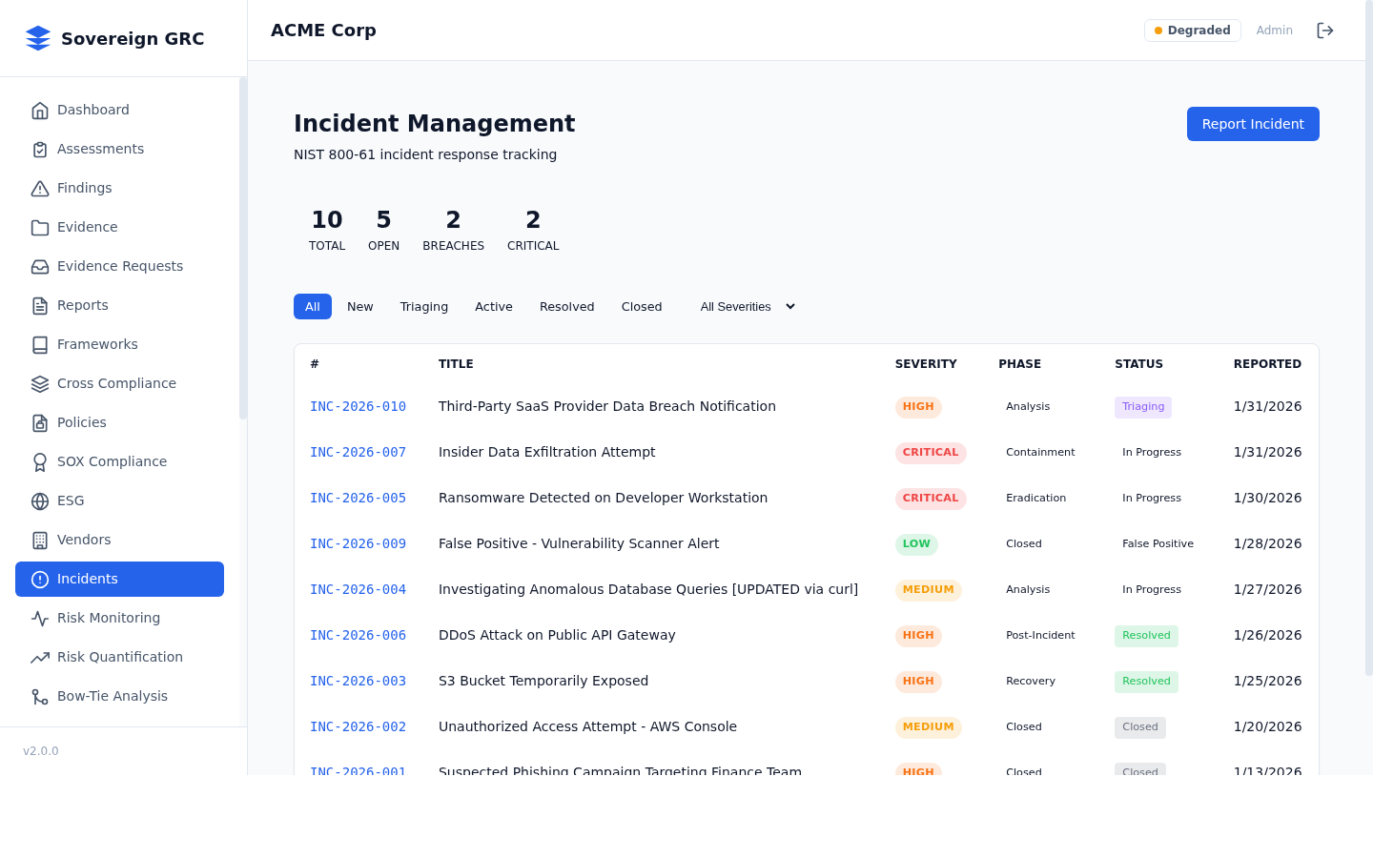The image size is (1373, 858).
Task: Click the Frameworks book icon
Action: coord(40,345)
